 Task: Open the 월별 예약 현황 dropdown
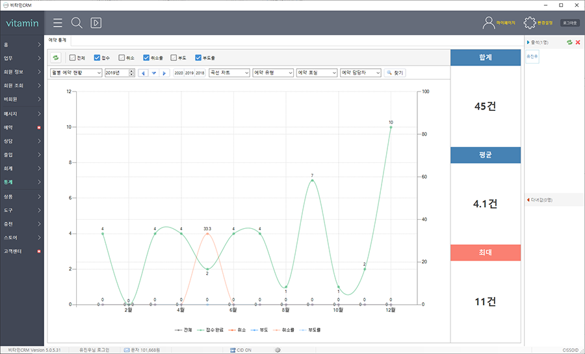click(76, 73)
